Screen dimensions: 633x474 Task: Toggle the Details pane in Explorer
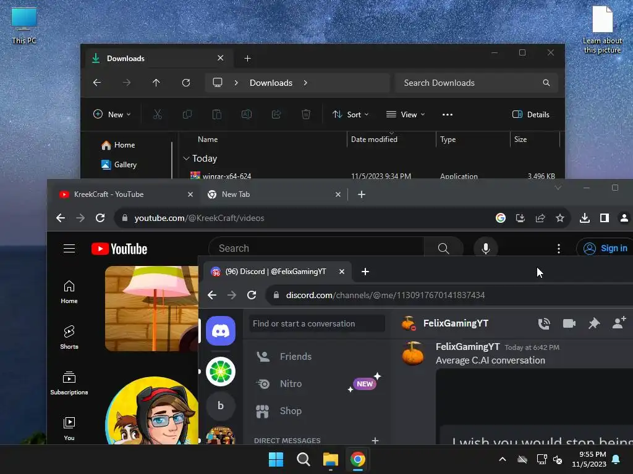click(531, 114)
